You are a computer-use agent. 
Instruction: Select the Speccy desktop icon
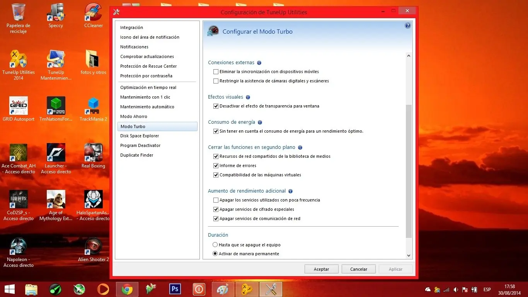[x=56, y=16]
